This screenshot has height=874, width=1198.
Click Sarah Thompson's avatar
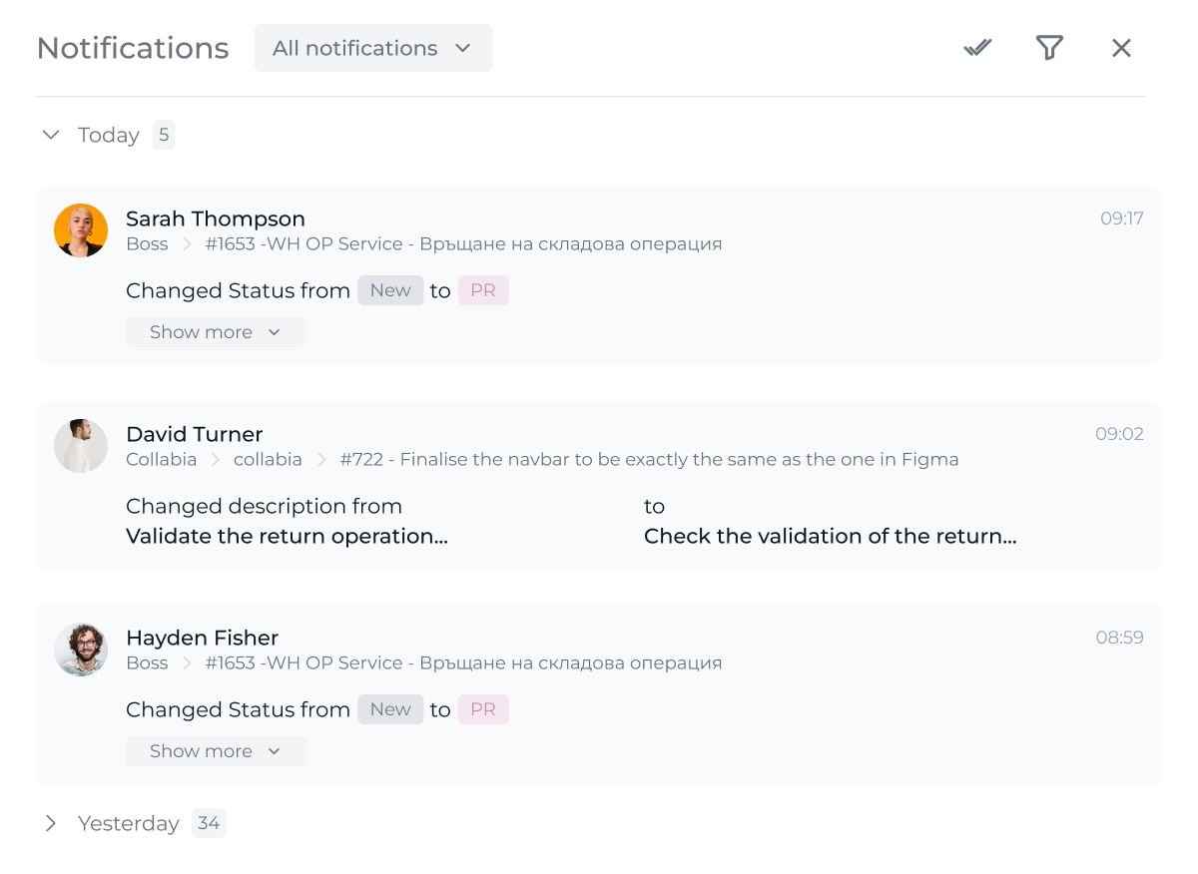coord(81,229)
